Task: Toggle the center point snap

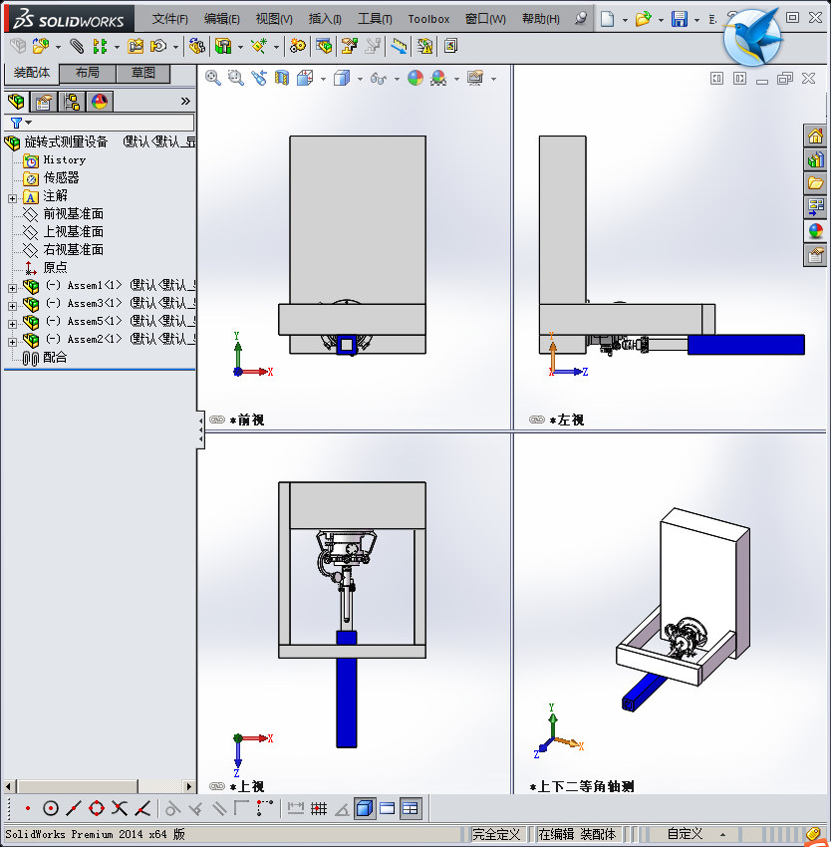Action: coord(50,809)
